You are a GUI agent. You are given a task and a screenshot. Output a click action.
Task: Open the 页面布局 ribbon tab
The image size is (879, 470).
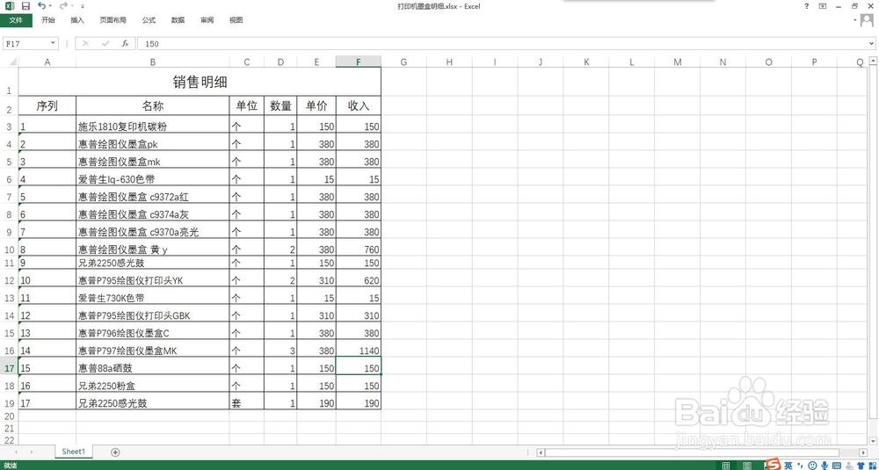(x=113, y=20)
